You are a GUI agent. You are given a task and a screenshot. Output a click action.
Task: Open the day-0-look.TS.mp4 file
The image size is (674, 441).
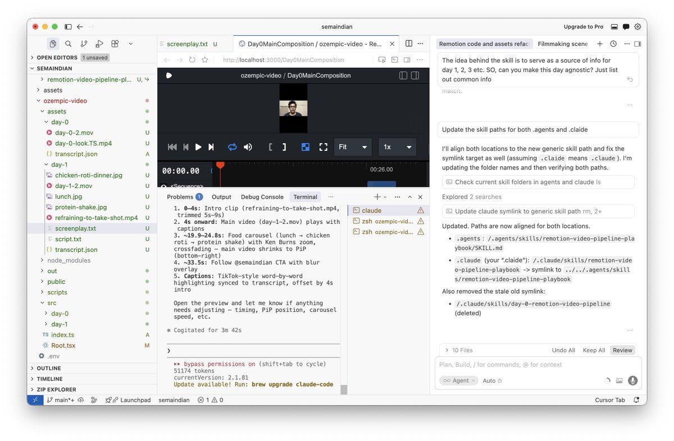pos(83,143)
